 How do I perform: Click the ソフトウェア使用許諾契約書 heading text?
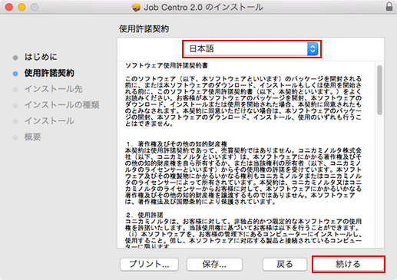click(x=167, y=66)
